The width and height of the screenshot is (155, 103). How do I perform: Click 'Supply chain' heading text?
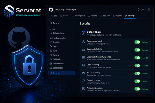[x=94, y=32]
